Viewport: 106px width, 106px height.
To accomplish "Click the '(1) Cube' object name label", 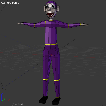I will pos(17,104).
